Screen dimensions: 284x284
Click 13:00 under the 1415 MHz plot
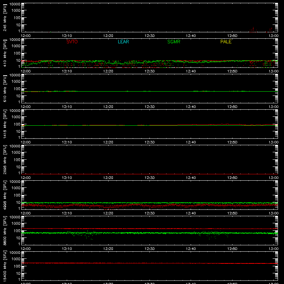273,142
